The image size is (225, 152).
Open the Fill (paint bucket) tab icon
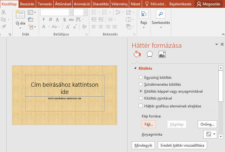pyautogui.click(x=137, y=54)
